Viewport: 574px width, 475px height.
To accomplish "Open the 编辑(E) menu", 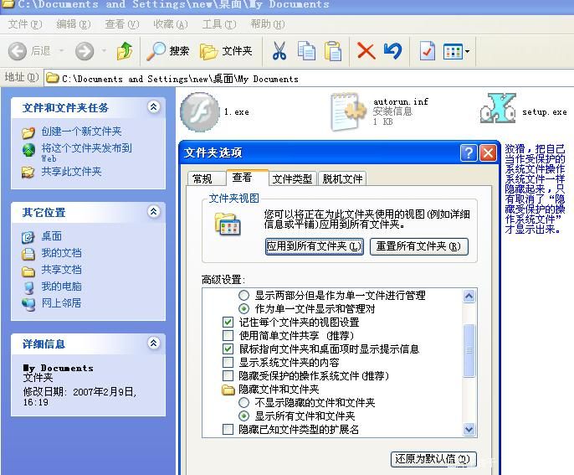I will [74, 24].
